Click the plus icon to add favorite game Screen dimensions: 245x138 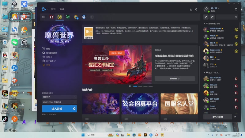[92, 17]
